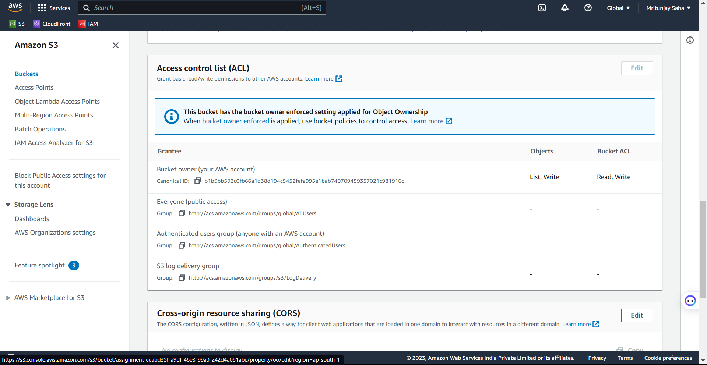Click the Privacy footer link

(597, 358)
